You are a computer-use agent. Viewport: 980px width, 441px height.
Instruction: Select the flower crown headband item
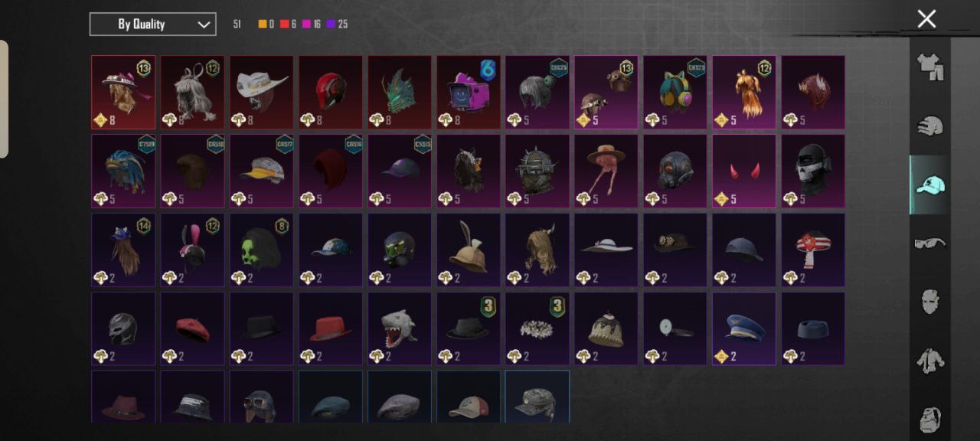point(537,328)
